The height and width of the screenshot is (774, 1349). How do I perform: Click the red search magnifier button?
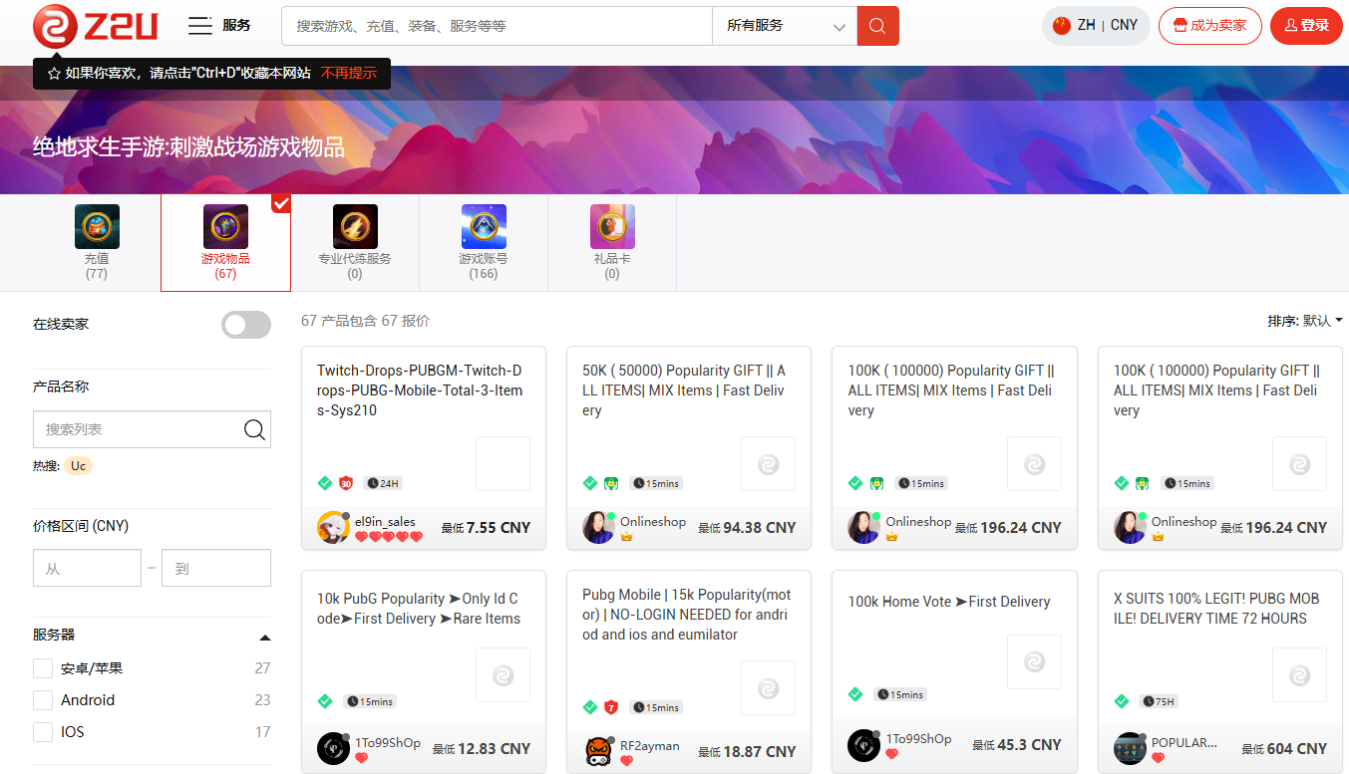click(x=877, y=26)
